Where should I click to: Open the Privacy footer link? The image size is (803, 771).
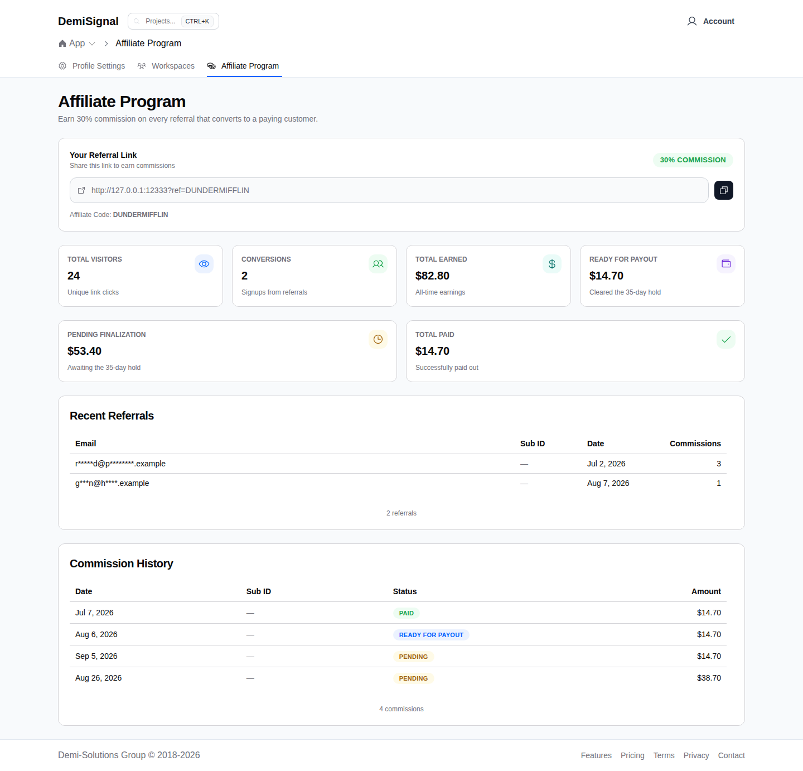point(696,755)
